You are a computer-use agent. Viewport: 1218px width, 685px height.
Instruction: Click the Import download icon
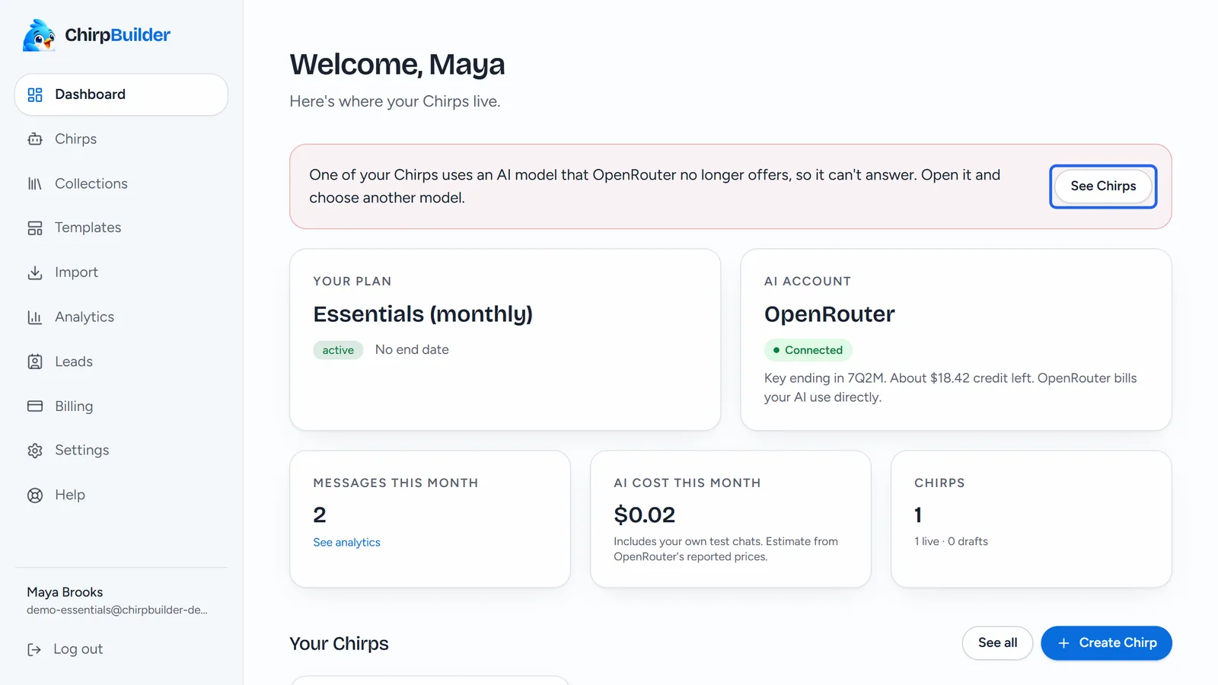pos(35,272)
